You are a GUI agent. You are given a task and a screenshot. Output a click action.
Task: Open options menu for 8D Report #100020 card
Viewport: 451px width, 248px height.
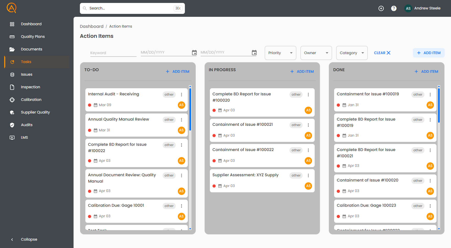coord(308,95)
